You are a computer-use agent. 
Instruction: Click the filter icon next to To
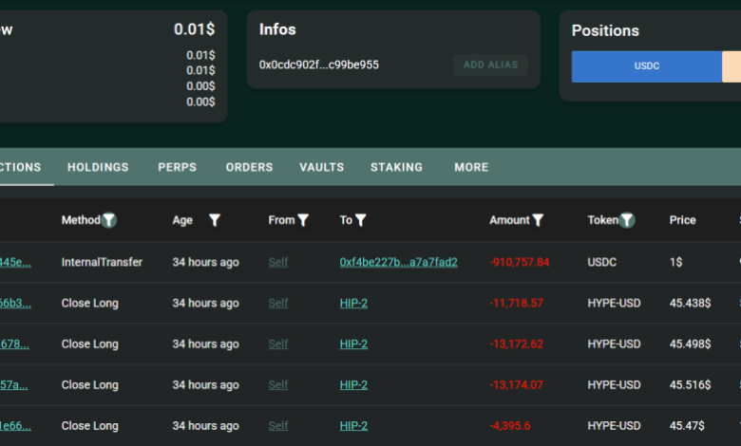click(361, 220)
